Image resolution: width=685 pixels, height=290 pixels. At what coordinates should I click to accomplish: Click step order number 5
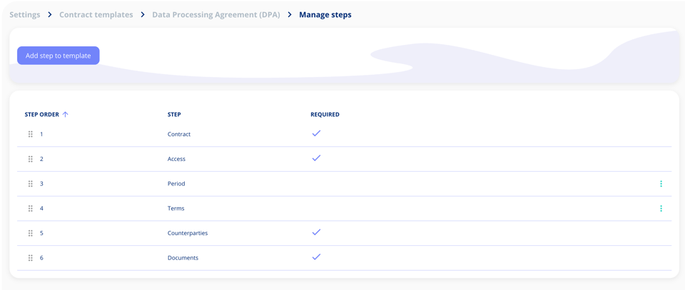pyautogui.click(x=41, y=233)
